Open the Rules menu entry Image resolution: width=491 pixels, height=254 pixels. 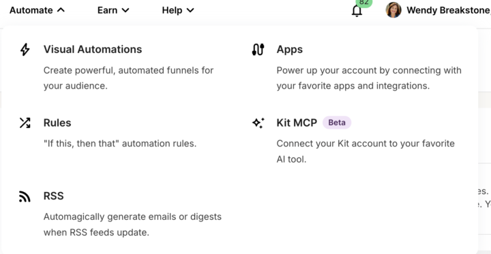click(57, 123)
